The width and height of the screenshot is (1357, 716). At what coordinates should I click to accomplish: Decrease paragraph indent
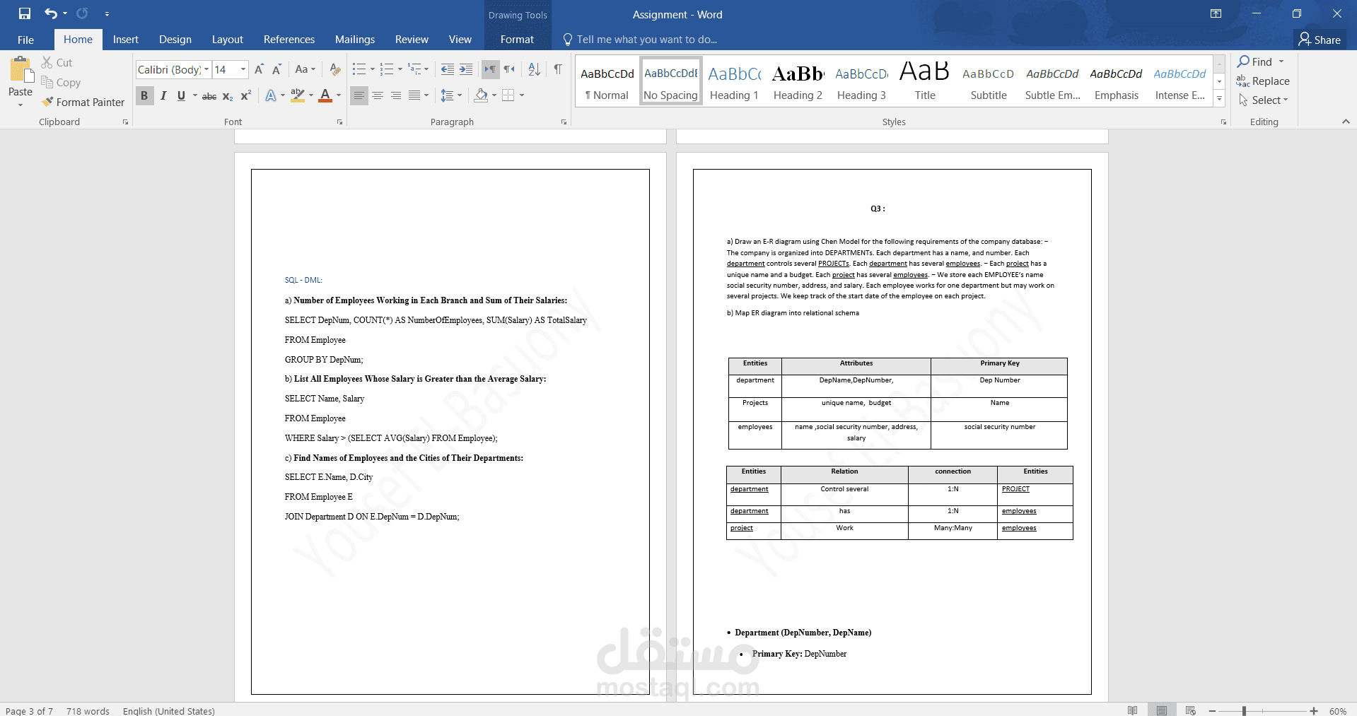coord(448,69)
